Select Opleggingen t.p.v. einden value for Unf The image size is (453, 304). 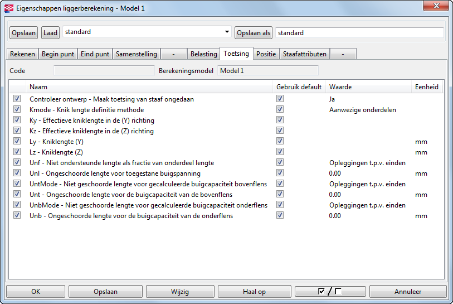pyautogui.click(x=367, y=163)
